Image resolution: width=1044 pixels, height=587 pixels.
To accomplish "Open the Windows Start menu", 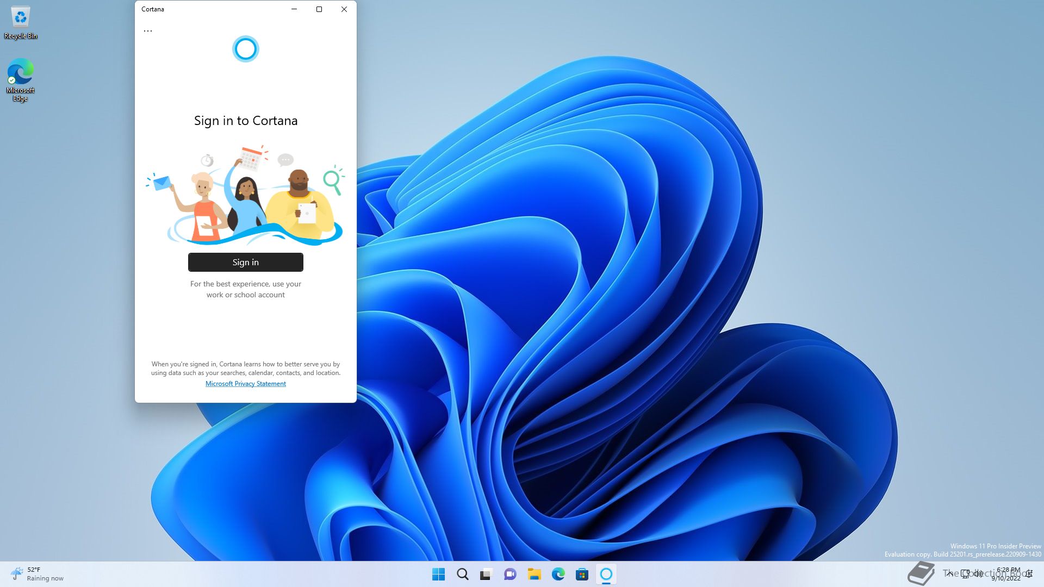I will pos(438,574).
